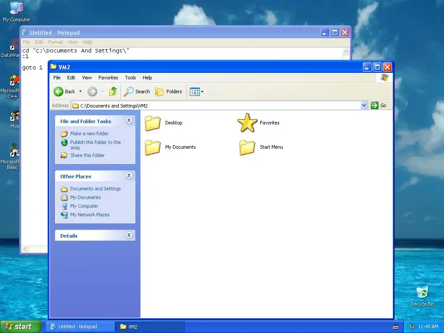Click the VM2 taskbar button
Image resolution: width=444 pixels, height=333 pixels.
tap(150, 327)
